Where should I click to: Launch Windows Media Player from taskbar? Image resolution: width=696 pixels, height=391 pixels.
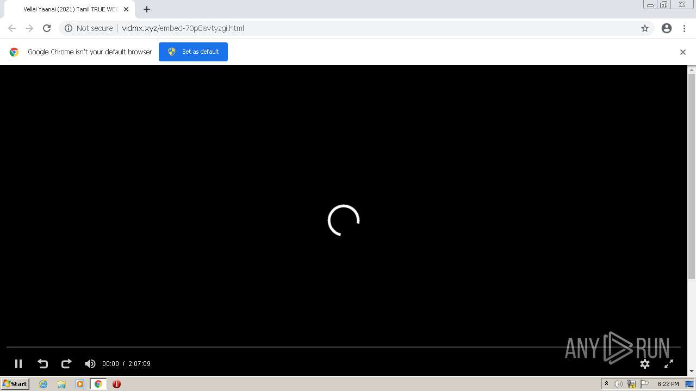[x=80, y=384]
